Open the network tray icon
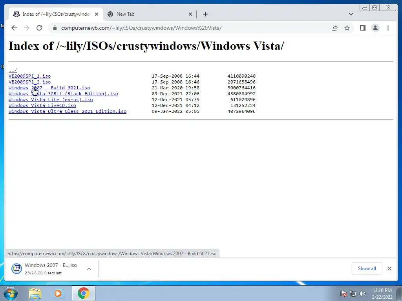The width and height of the screenshot is (402, 301). pyautogui.click(x=353, y=294)
